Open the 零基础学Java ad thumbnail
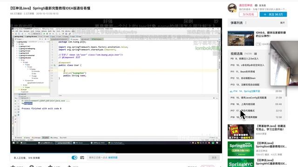The width and height of the screenshot is (298, 167). tap(241, 132)
